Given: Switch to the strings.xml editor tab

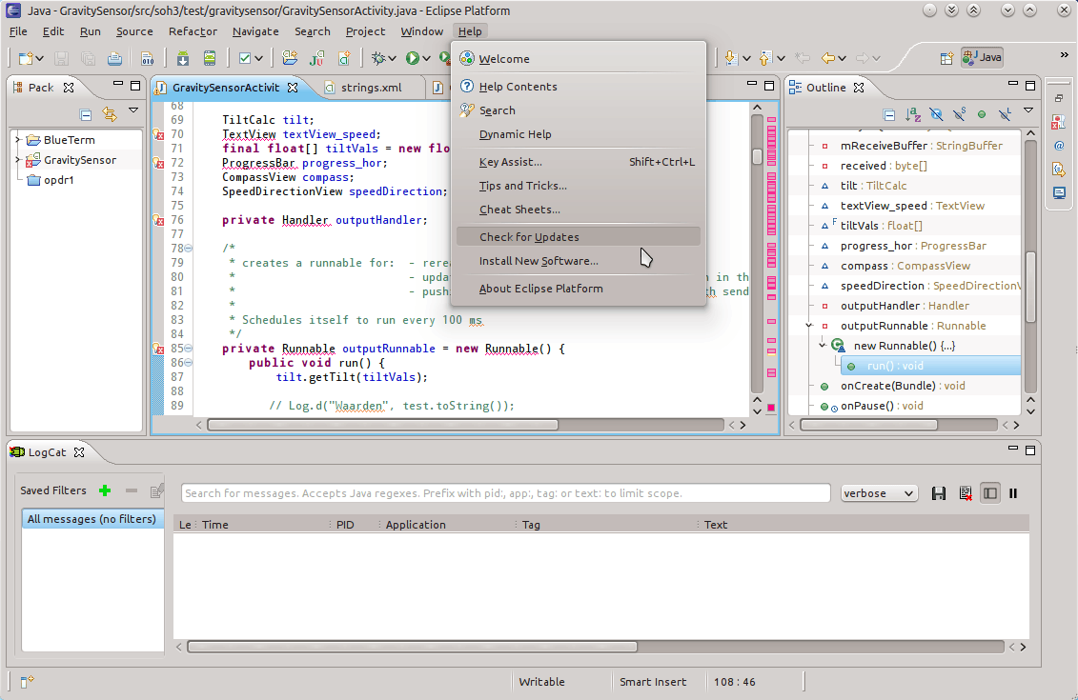Looking at the screenshot, I should point(370,88).
